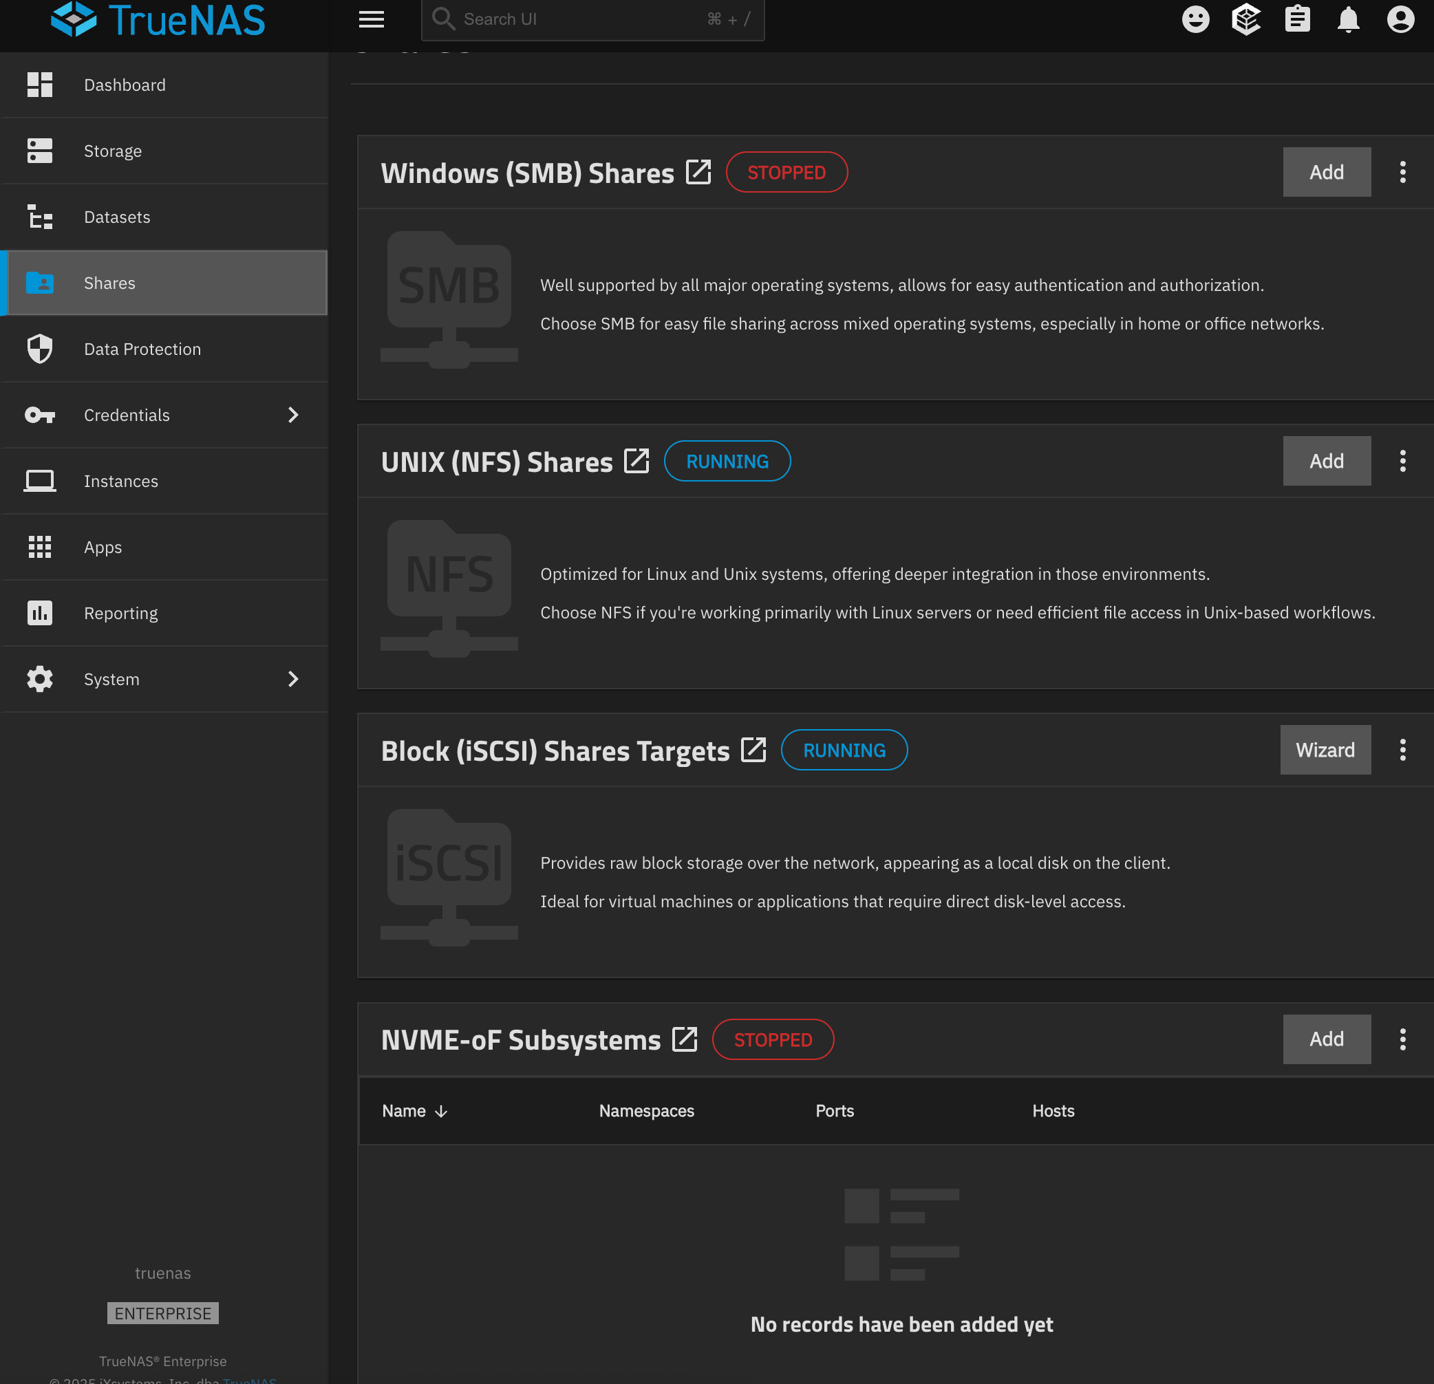This screenshot has width=1434, height=1384.
Task: Open the feedback smiley icon
Action: [x=1195, y=19]
